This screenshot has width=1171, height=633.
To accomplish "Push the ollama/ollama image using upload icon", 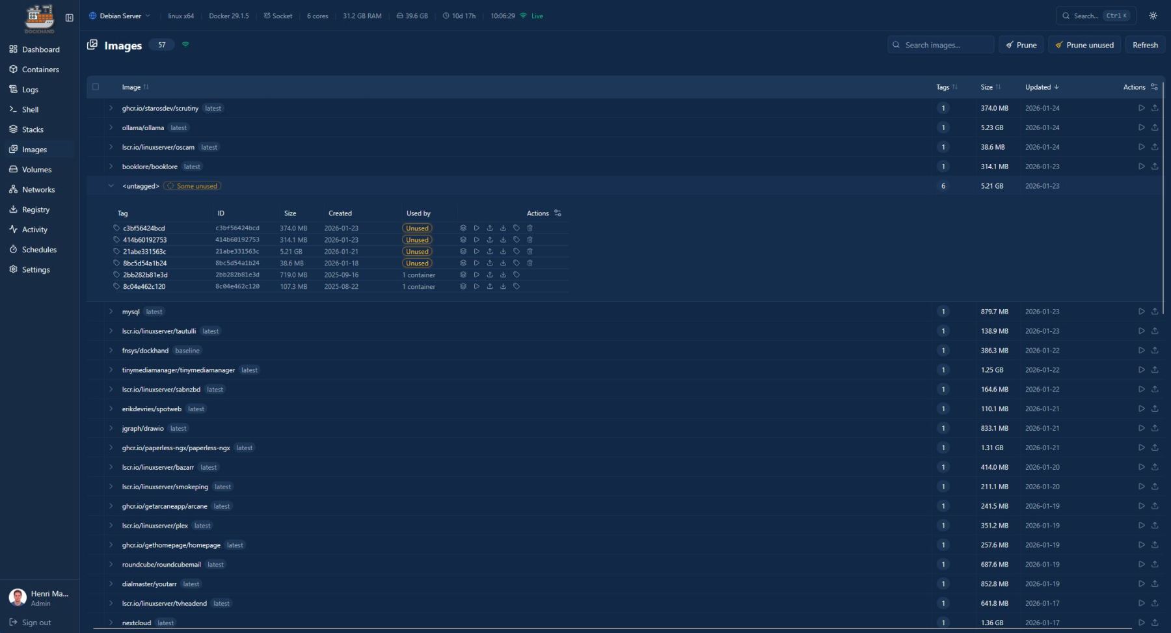I will coord(1155,128).
